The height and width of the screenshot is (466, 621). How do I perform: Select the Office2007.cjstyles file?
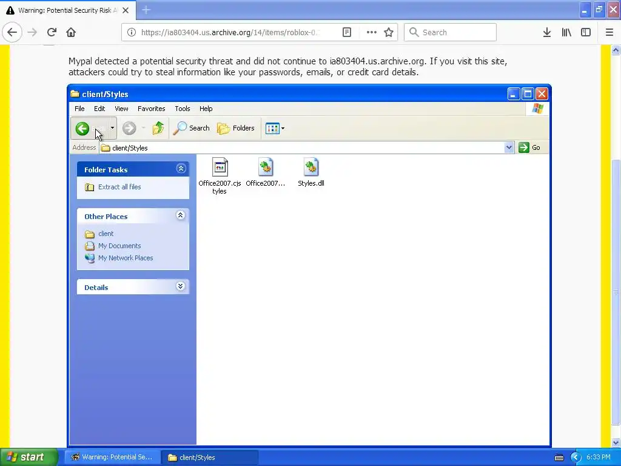pos(220,175)
